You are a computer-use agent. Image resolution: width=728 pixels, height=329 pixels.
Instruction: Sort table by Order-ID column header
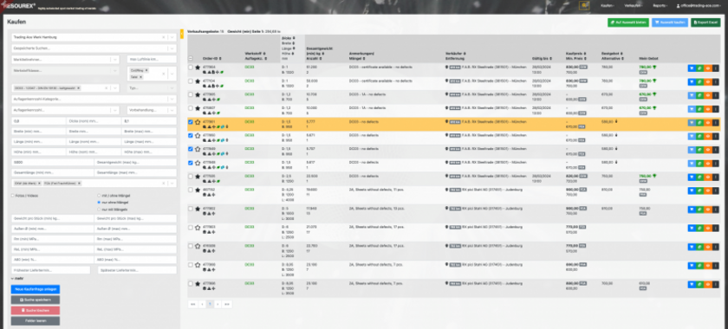[x=212, y=59]
